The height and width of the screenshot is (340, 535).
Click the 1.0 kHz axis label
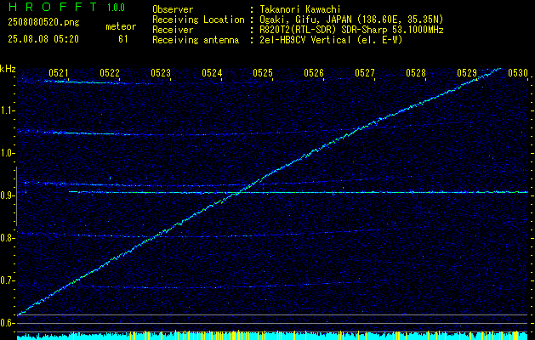tap(6, 153)
